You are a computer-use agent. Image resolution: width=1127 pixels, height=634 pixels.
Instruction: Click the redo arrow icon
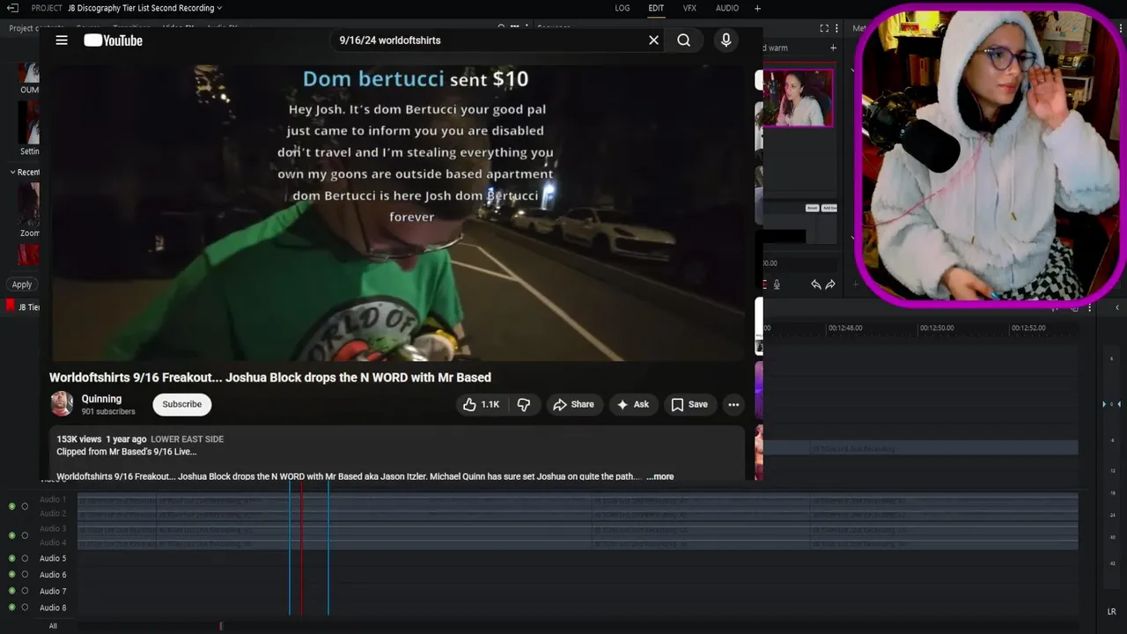click(x=830, y=284)
